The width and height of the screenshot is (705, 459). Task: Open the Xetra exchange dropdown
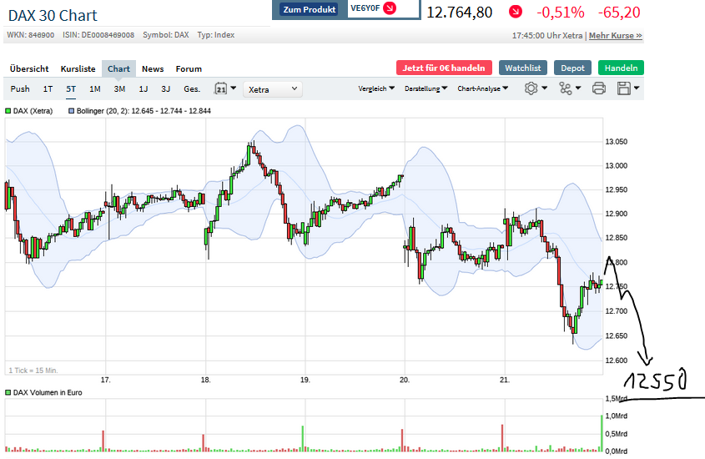pyautogui.click(x=272, y=88)
